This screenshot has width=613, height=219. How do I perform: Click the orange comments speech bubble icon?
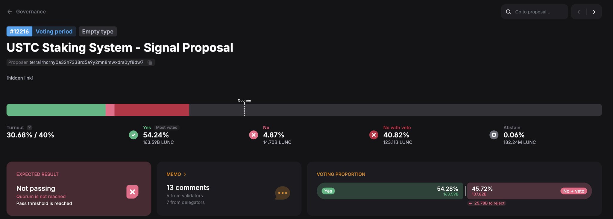point(282,193)
